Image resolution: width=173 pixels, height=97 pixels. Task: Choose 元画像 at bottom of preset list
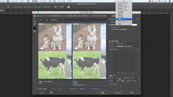click(124, 24)
